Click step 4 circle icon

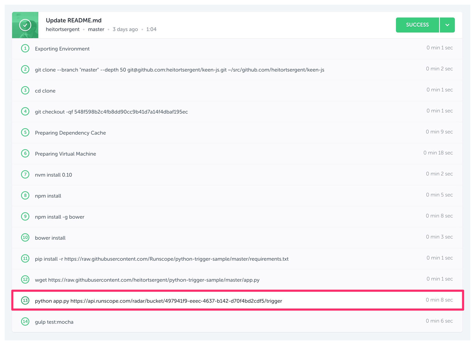25,111
